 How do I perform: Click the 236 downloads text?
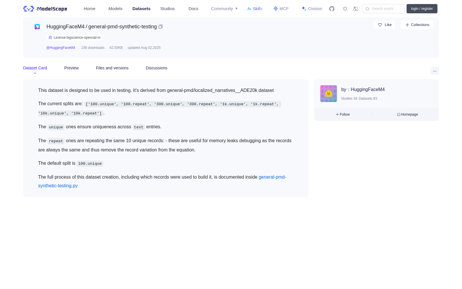(x=93, y=48)
